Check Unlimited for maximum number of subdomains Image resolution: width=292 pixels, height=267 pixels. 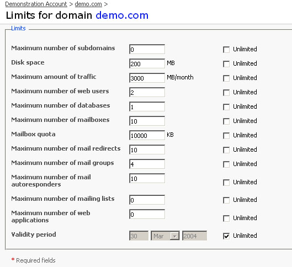[x=226, y=50]
